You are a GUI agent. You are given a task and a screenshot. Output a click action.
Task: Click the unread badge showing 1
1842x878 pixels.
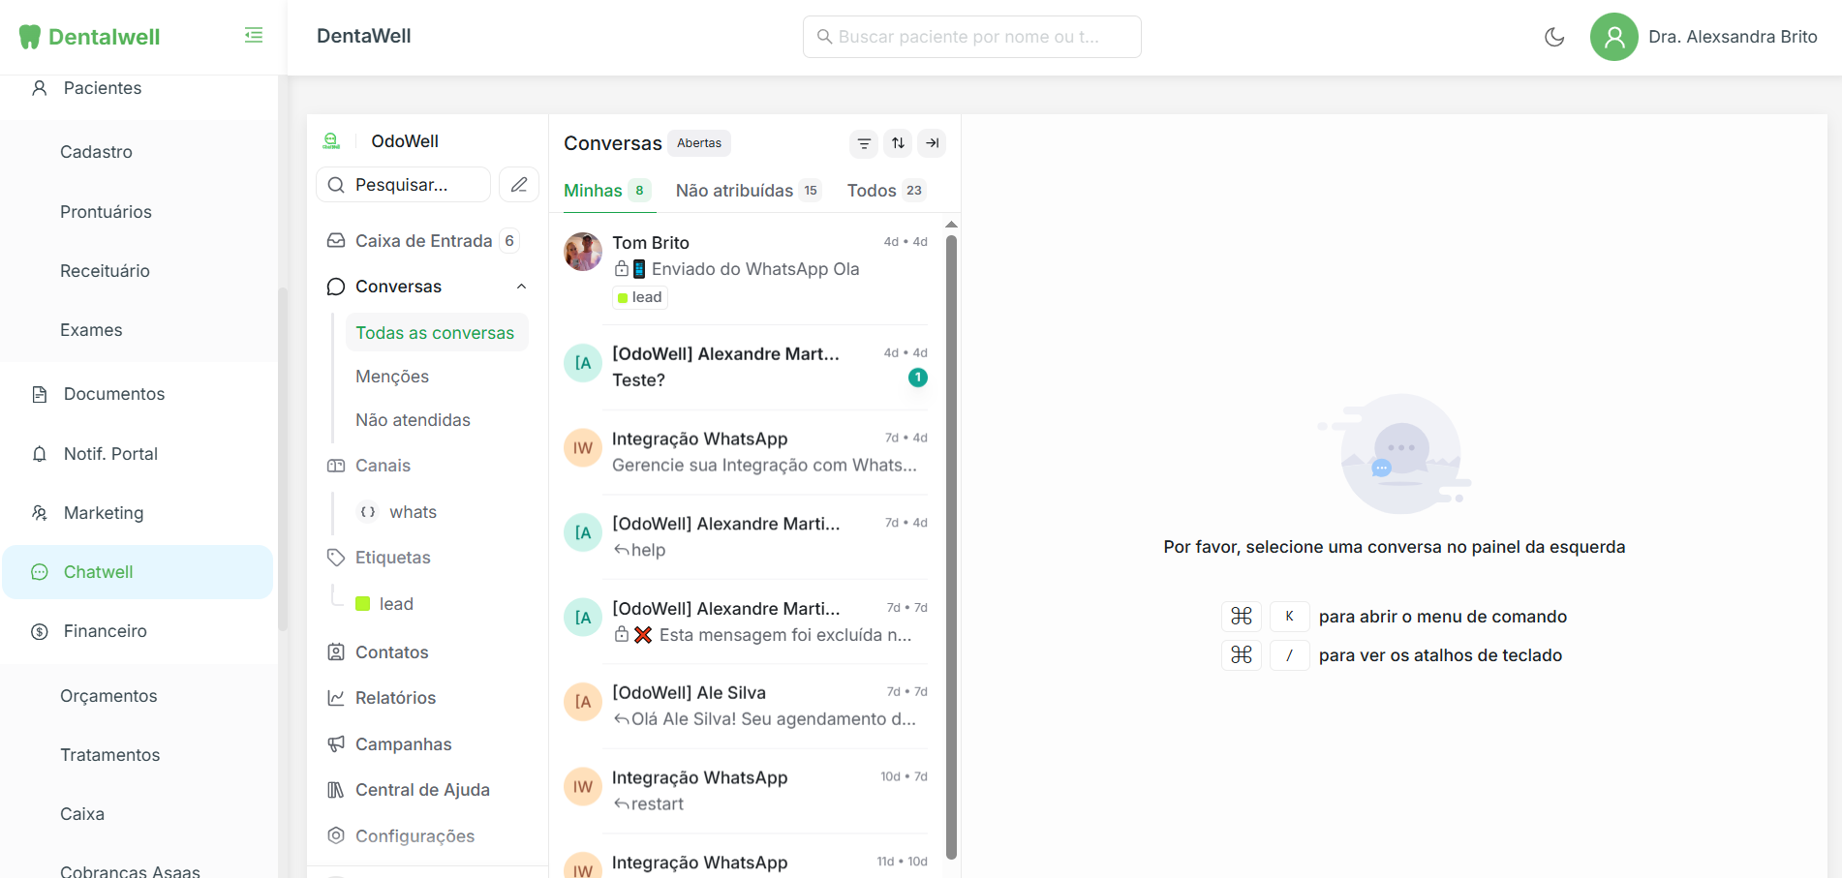point(918,378)
